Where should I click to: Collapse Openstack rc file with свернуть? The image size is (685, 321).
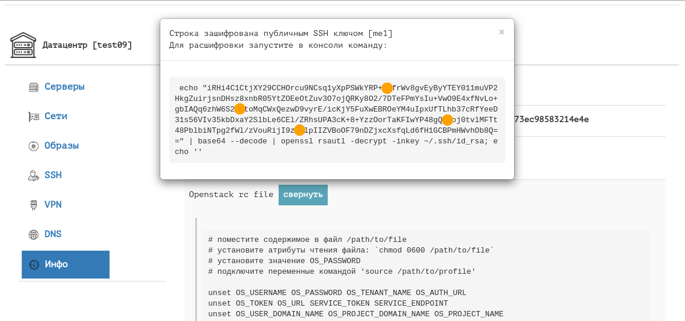click(303, 195)
